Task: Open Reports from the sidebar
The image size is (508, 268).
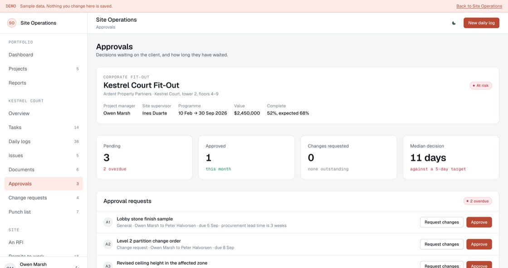Action: tap(44, 83)
